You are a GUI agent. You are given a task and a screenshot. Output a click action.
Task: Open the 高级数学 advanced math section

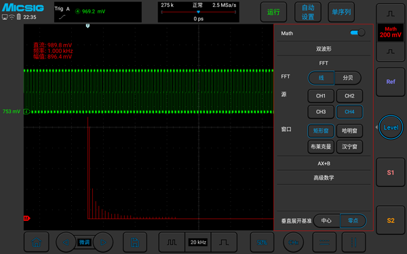[324, 177]
